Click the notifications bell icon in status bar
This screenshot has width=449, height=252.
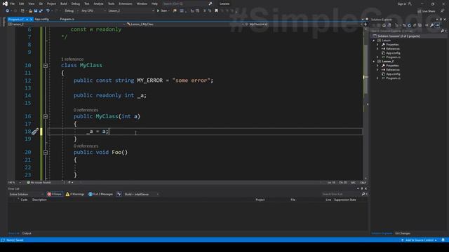tap(443, 240)
